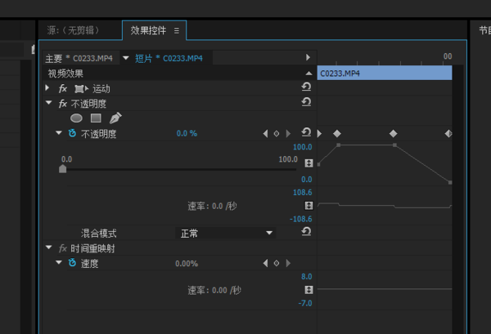Select the C0233.MP4 clip bar in timeline
491x334 pixels.
(384, 73)
